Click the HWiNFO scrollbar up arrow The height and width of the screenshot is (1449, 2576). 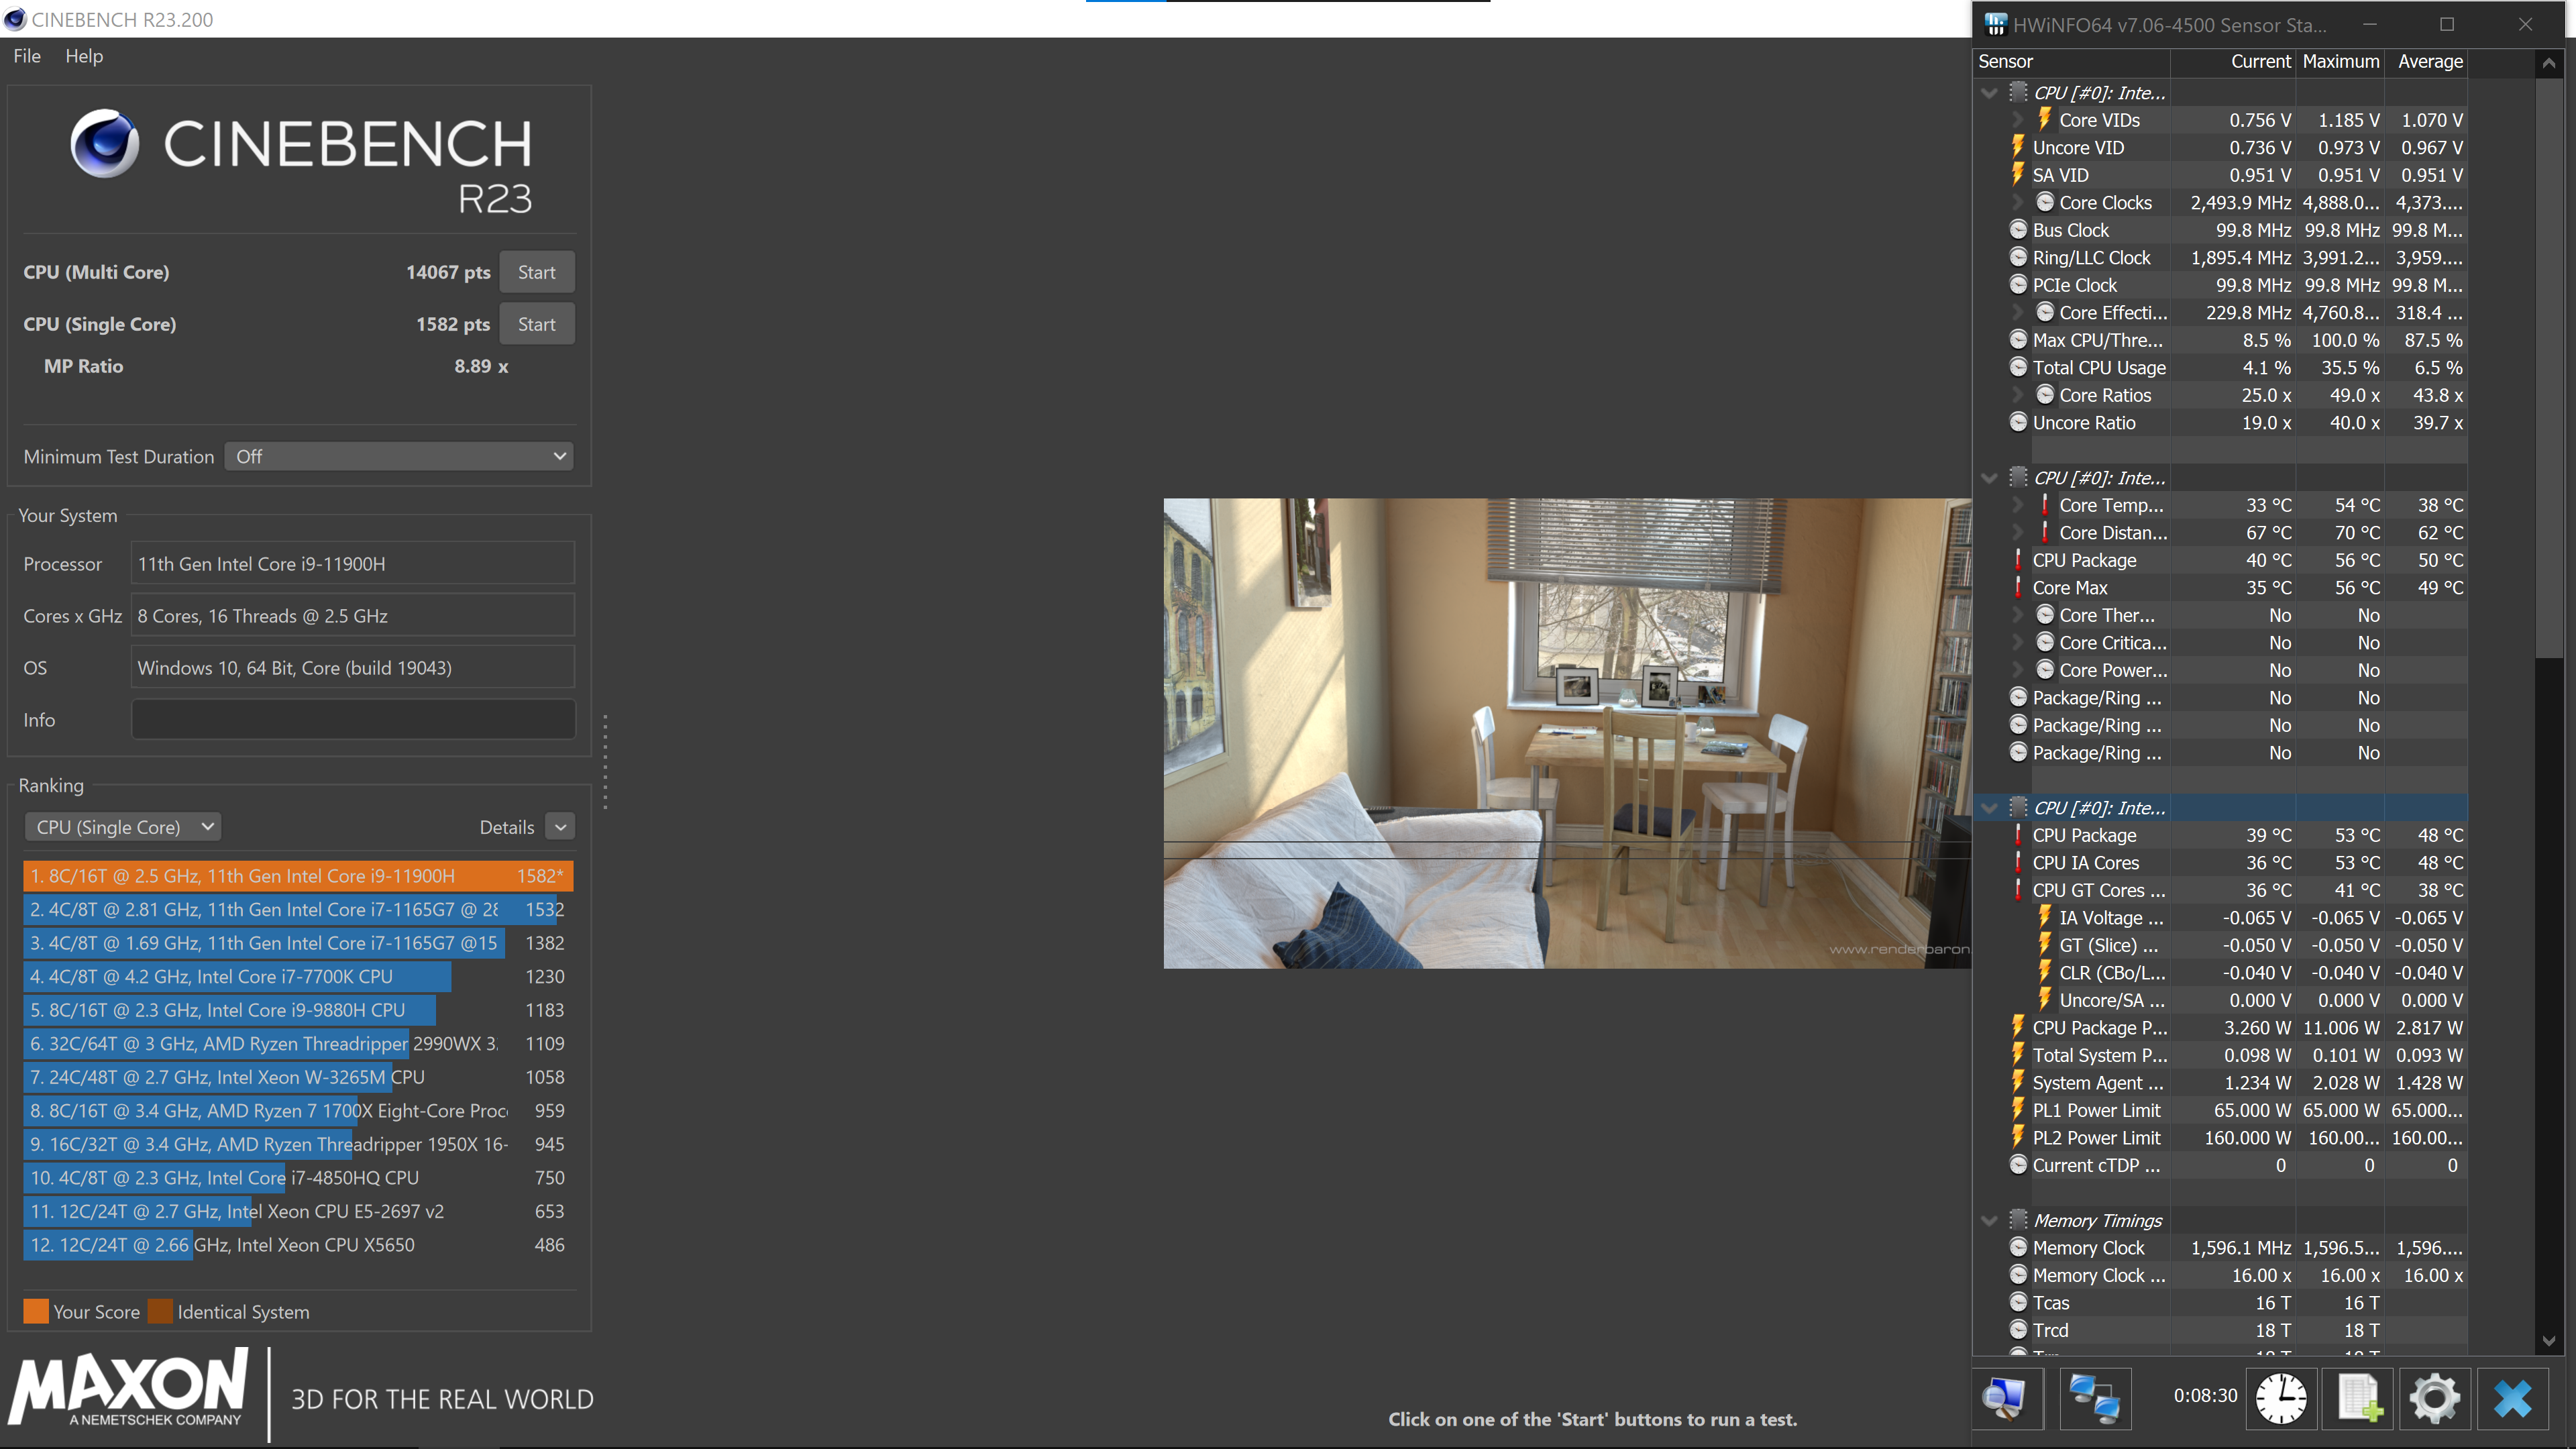[x=2548, y=63]
